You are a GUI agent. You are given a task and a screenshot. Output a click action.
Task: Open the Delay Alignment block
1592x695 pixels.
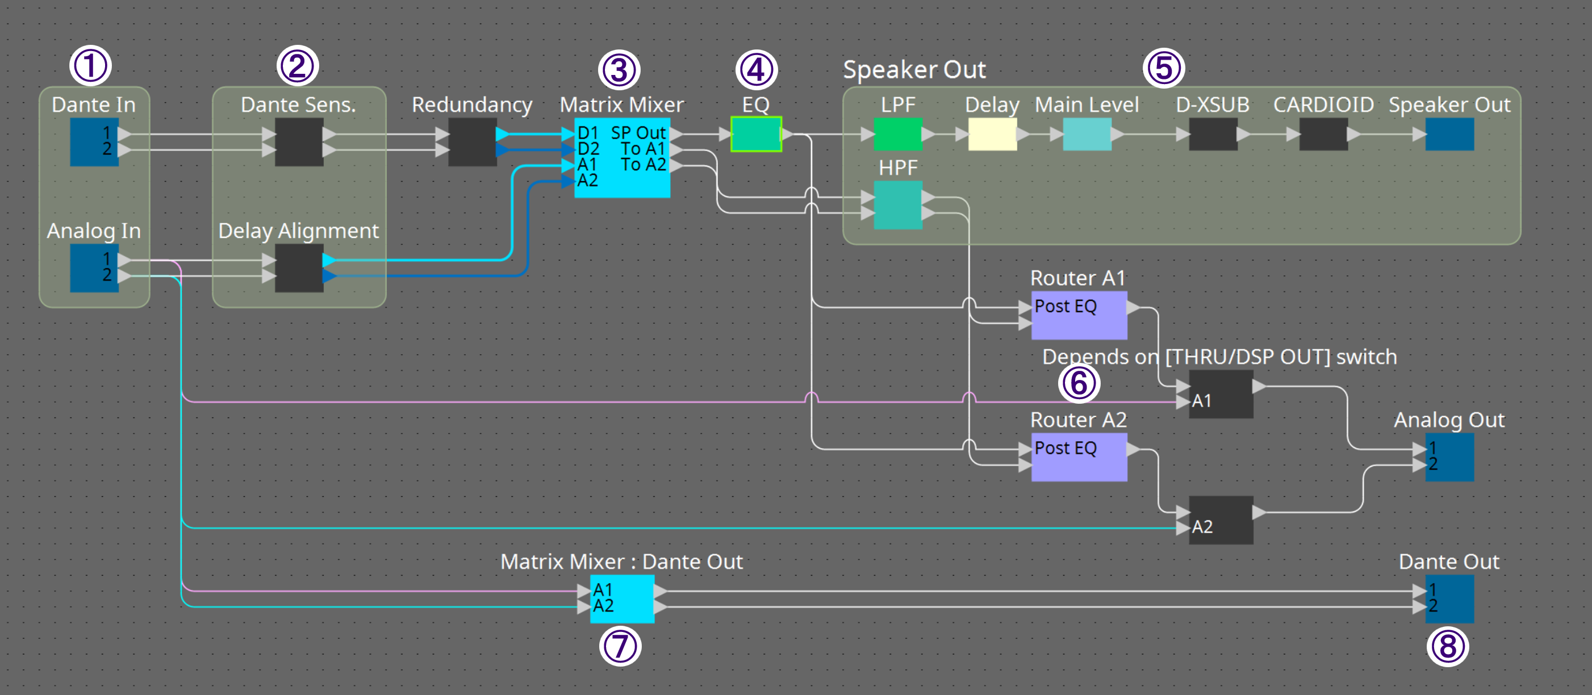click(x=299, y=270)
